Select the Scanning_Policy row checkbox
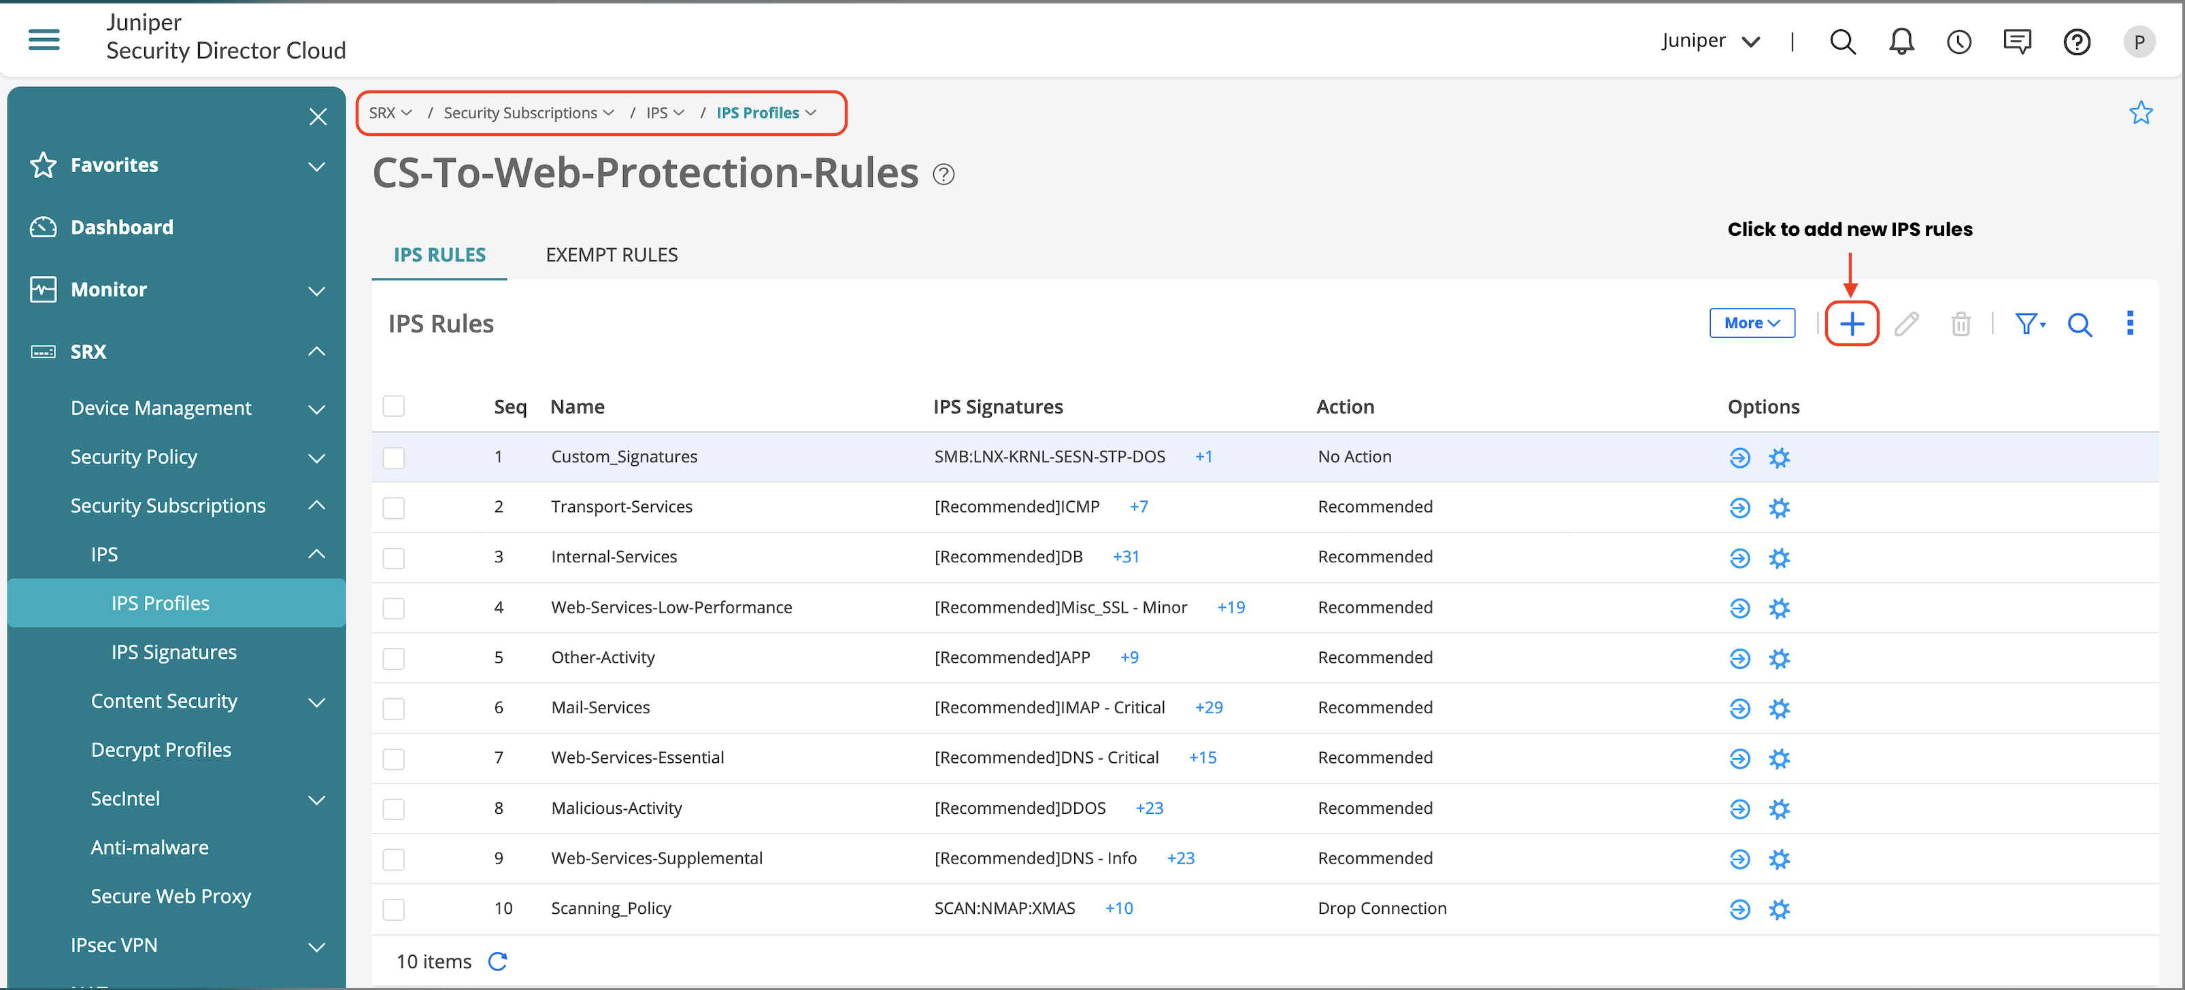 coord(394,910)
